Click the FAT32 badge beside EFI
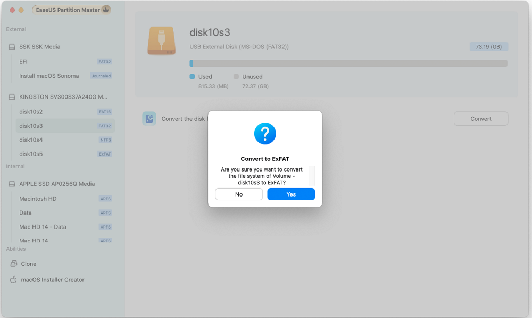Viewport: 532px width, 318px height. 104,62
